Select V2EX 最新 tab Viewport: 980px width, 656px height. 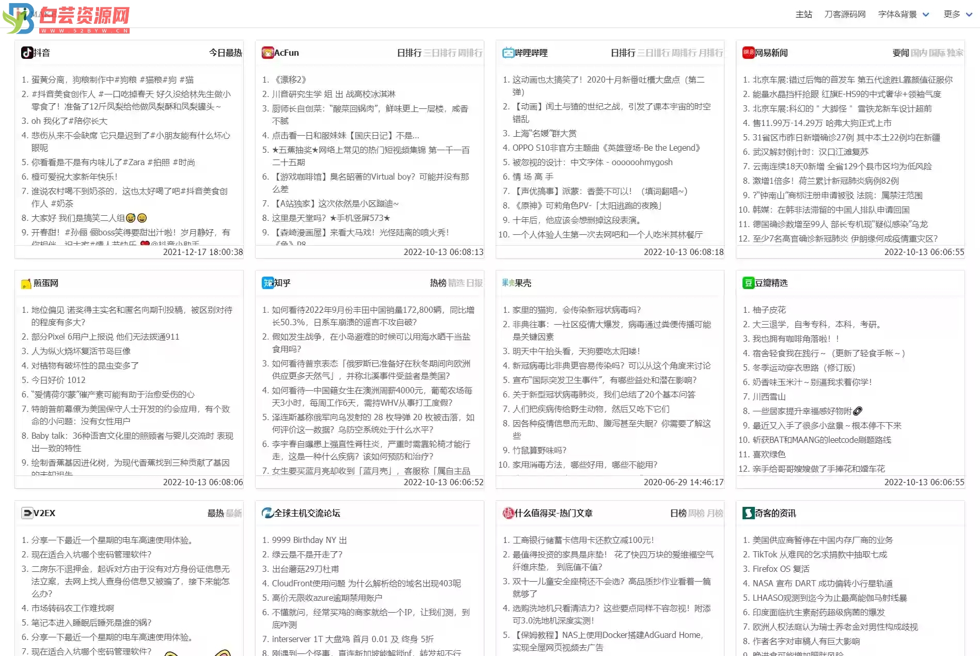(234, 513)
